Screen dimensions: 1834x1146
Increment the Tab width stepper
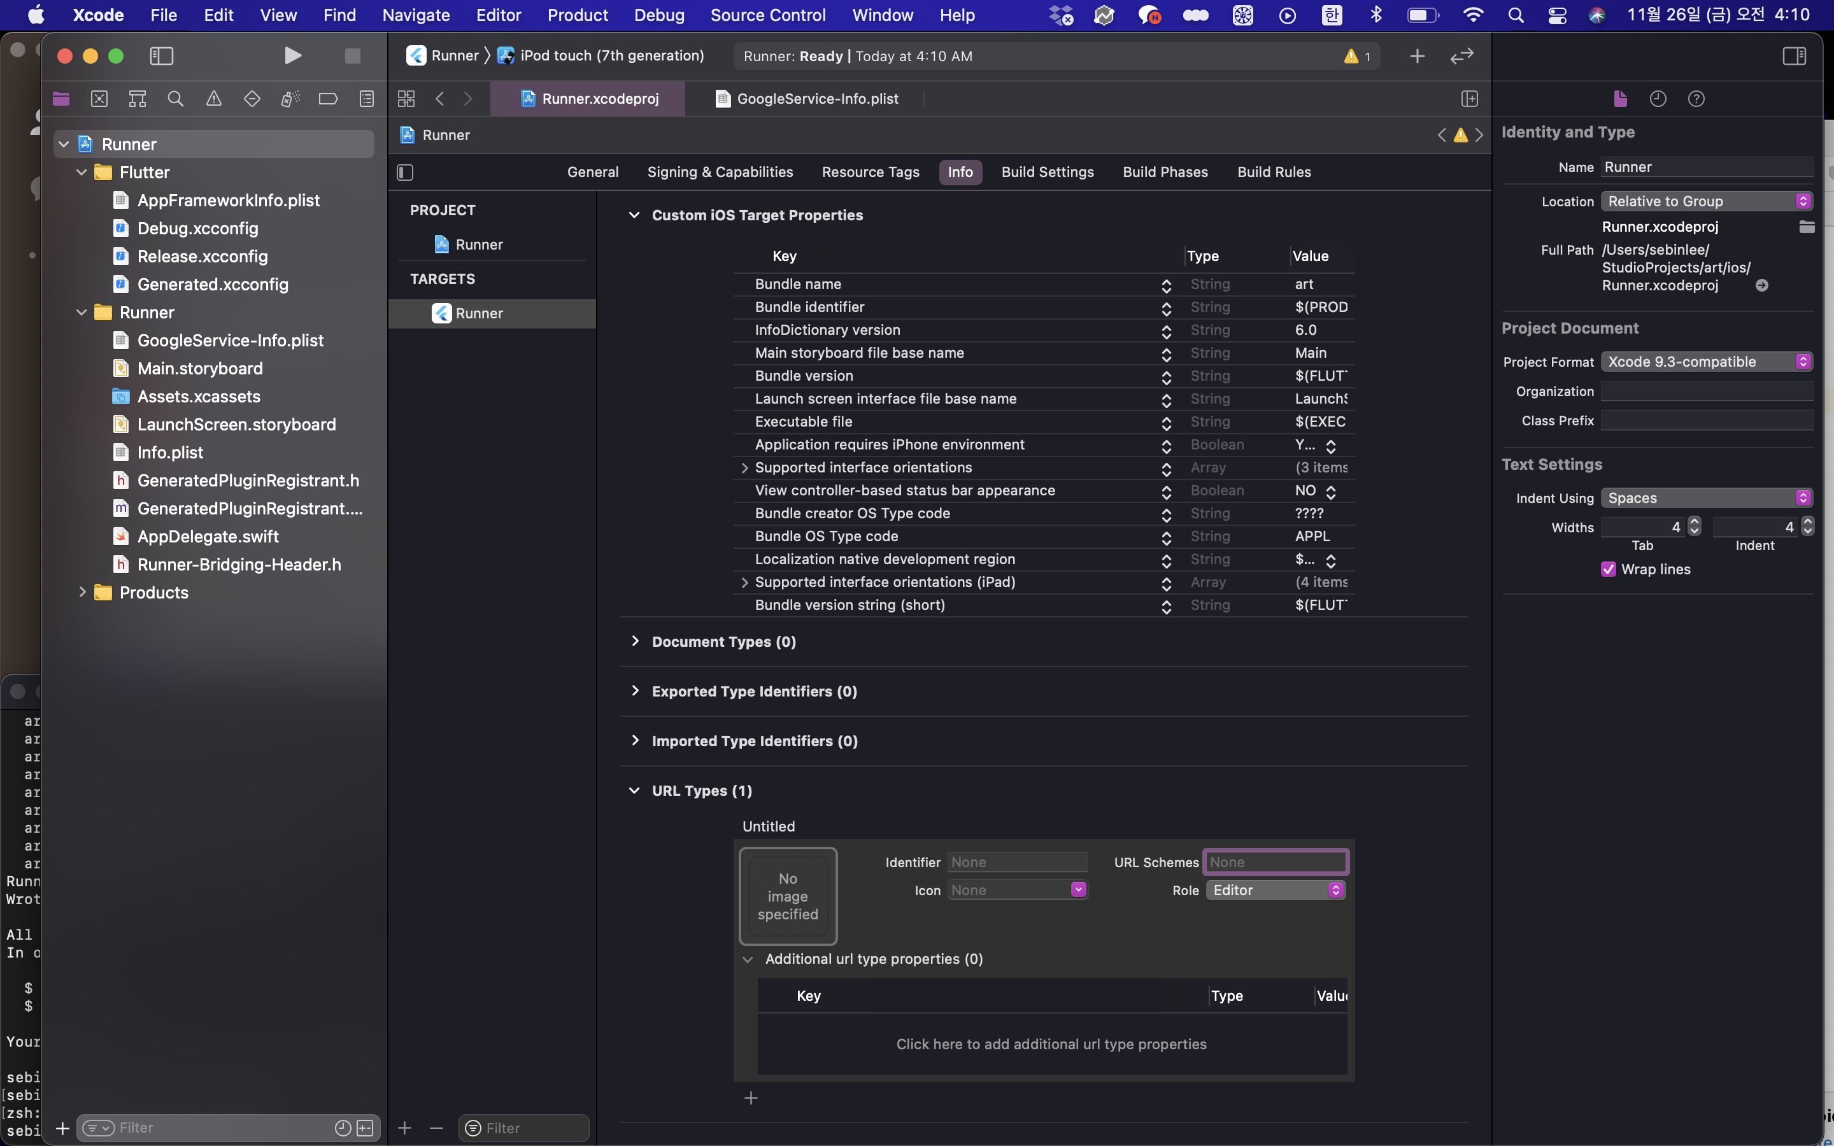(1695, 521)
